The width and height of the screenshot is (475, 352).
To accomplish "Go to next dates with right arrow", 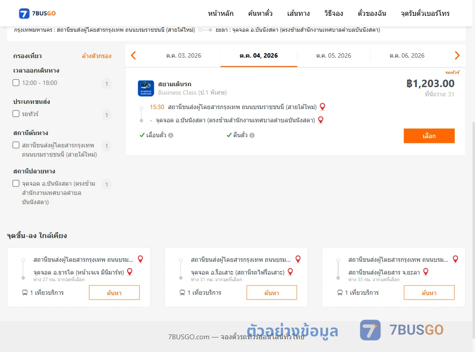I will pyautogui.click(x=457, y=55).
